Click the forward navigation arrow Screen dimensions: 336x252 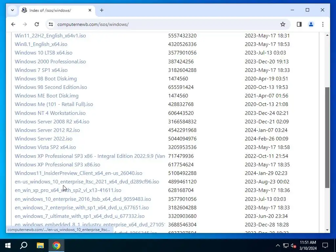[25, 24]
